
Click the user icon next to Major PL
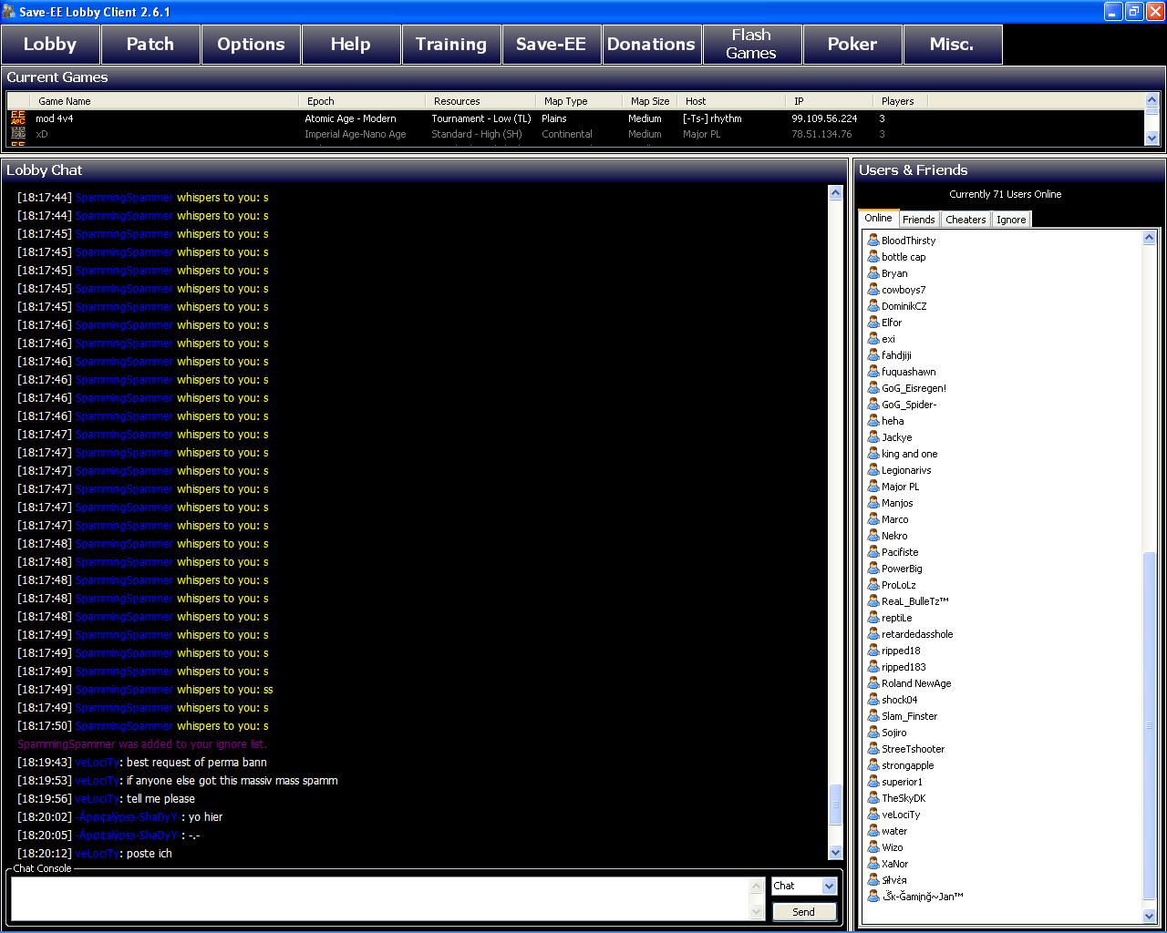pos(873,487)
